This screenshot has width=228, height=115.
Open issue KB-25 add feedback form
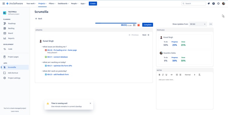point(58,74)
